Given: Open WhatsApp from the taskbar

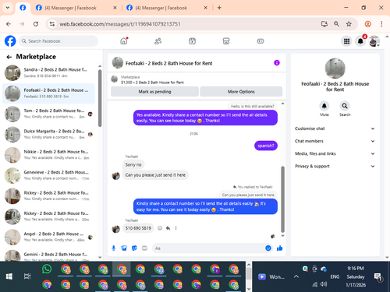Looking at the screenshot, I should (47, 269).
